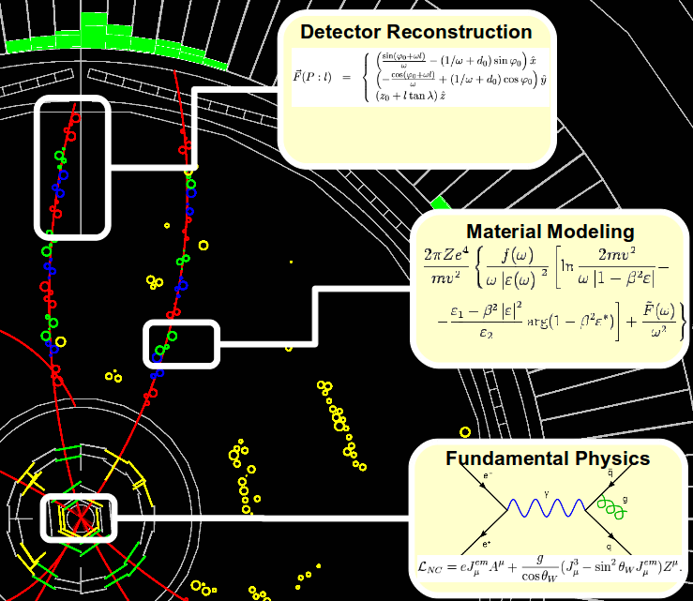Click the blue photon wavy line
693x601 pixels.
click(547, 508)
